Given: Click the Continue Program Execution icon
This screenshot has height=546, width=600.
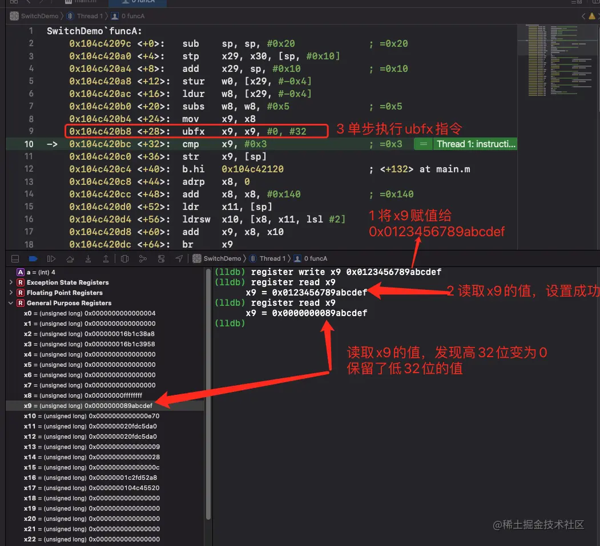Looking at the screenshot, I should [x=51, y=258].
